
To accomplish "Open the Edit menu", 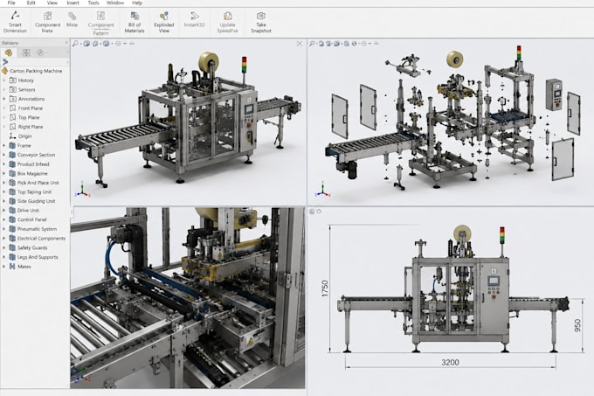I will [31, 3].
